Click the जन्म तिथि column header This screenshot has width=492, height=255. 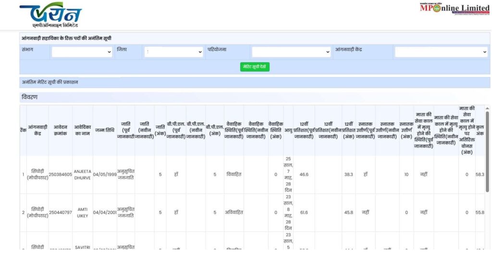pyautogui.click(x=105, y=130)
